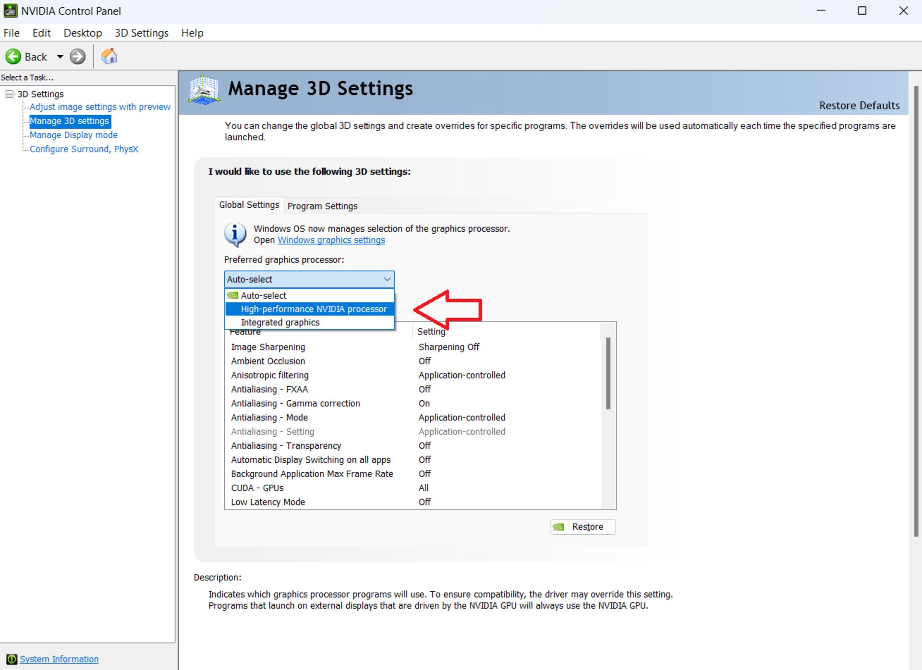
Task: Click the blue information icon
Action: coord(235,235)
